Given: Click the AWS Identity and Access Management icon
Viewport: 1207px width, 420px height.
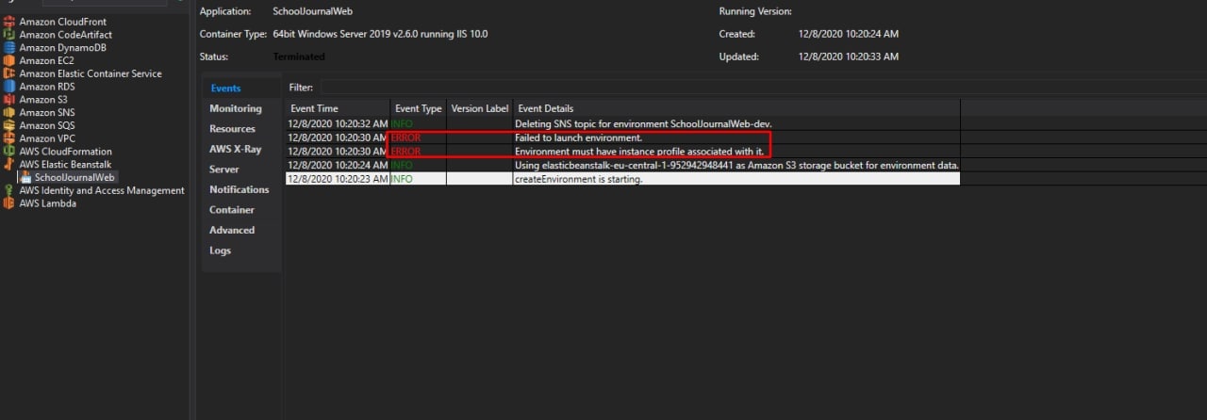Looking at the screenshot, I should 9,190.
